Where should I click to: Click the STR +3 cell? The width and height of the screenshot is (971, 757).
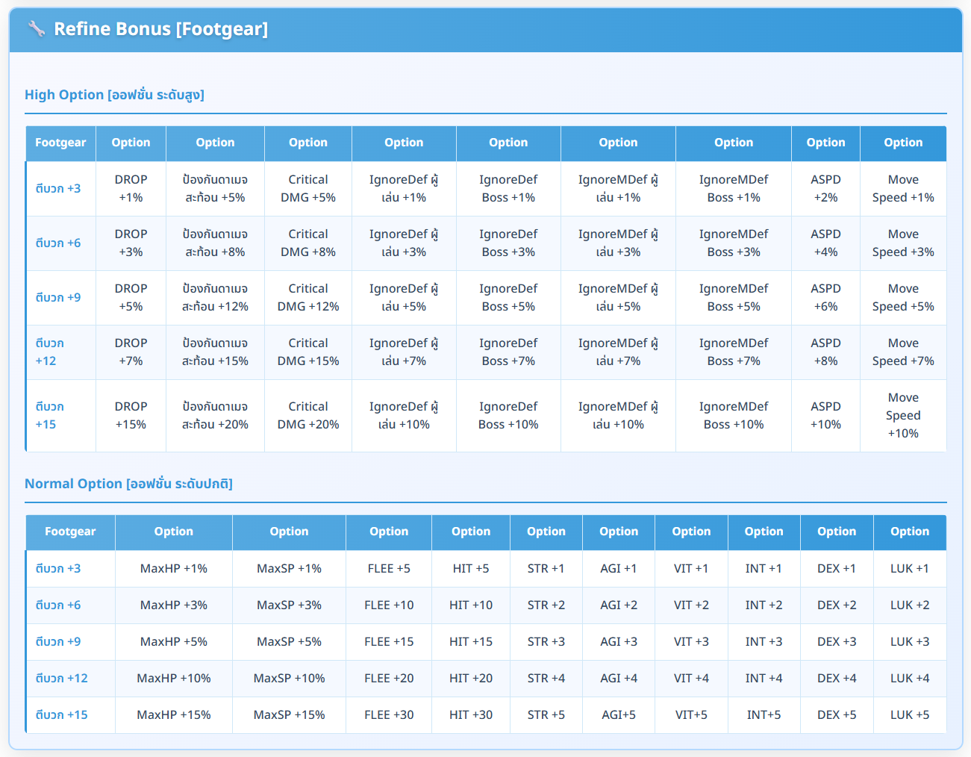pyautogui.click(x=546, y=642)
